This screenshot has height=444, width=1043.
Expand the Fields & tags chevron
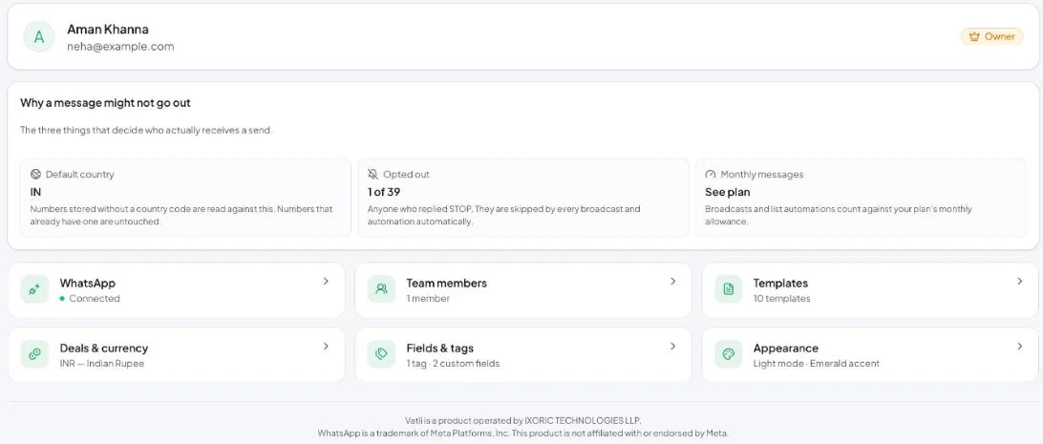pos(673,347)
